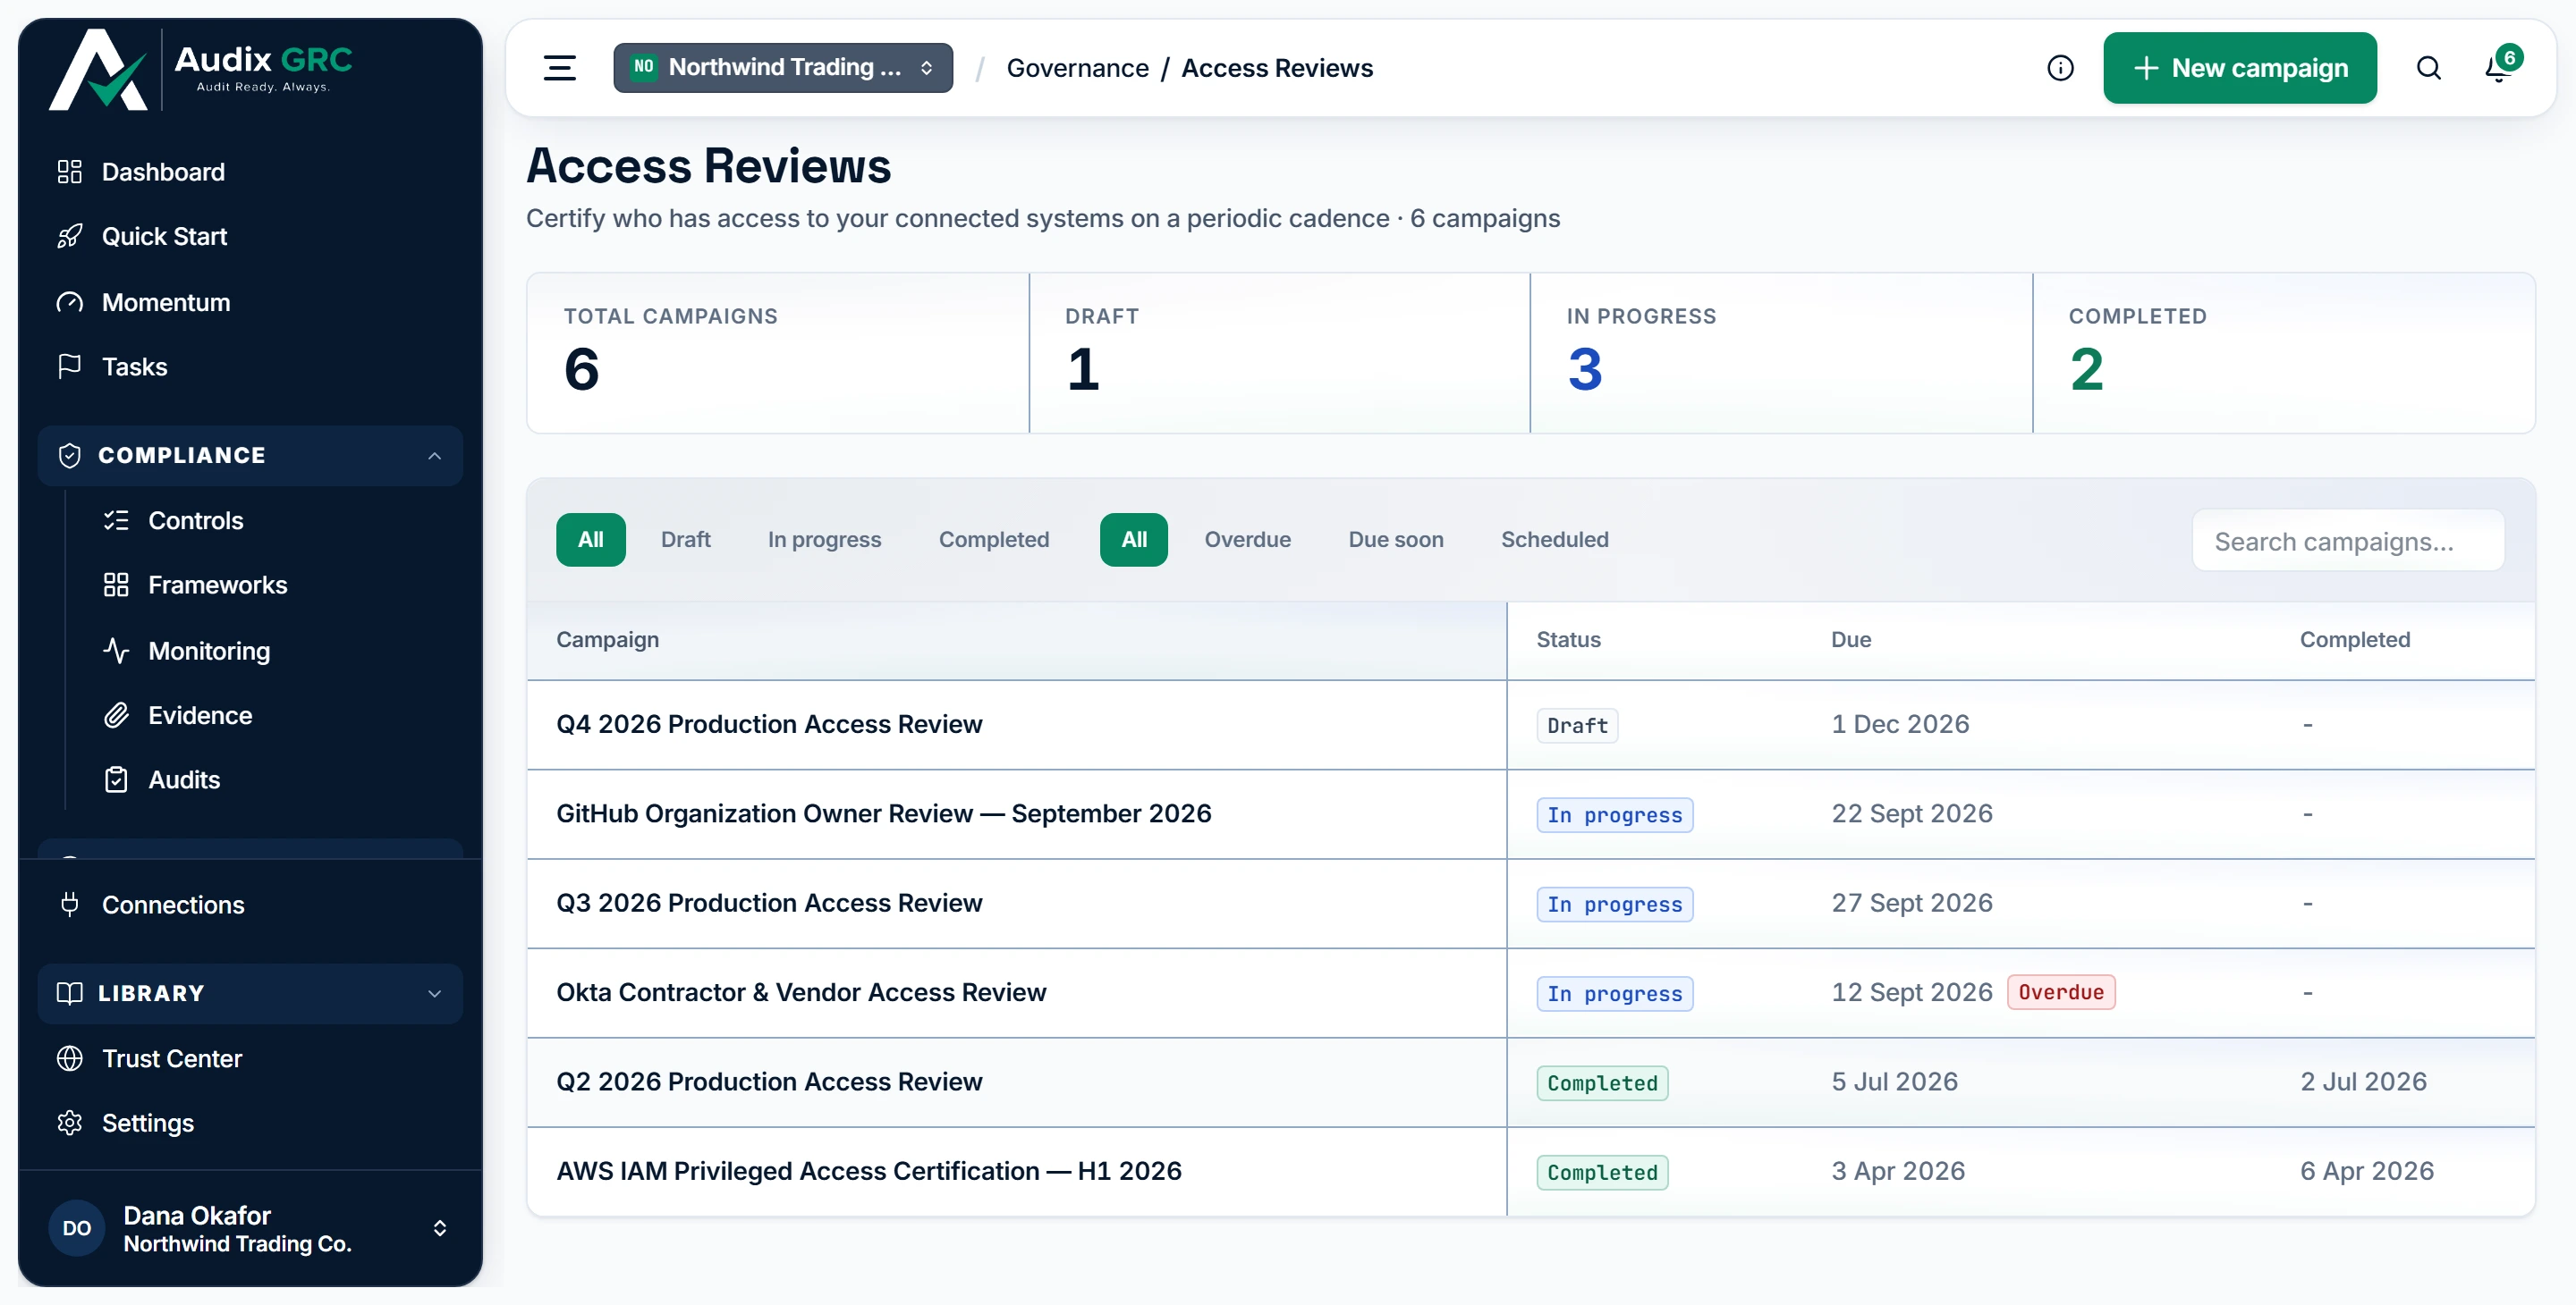2576x1305 pixels.
Task: Click the Monitoring pulse icon
Action: click(x=116, y=651)
